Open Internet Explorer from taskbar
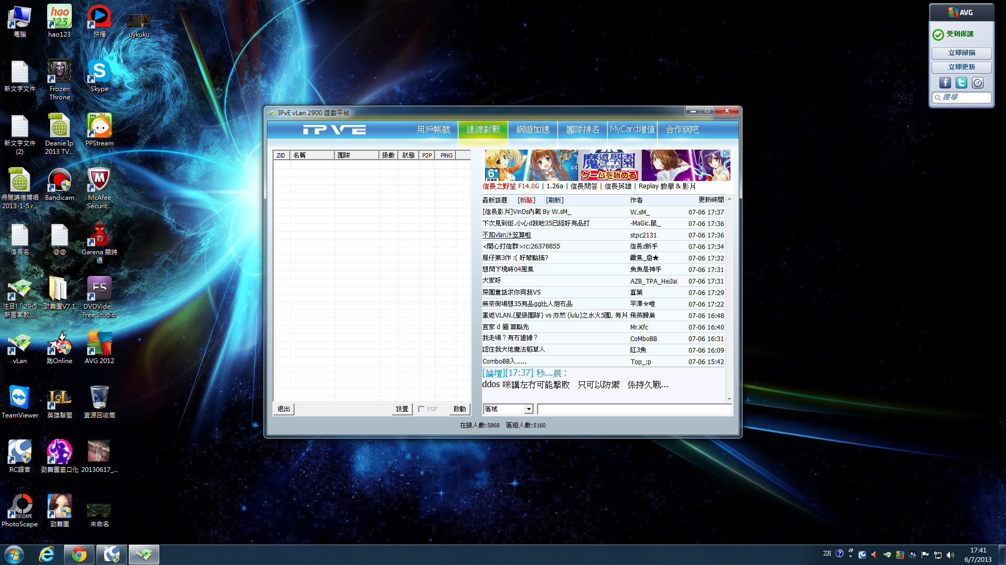1006x565 pixels. pos(47,555)
